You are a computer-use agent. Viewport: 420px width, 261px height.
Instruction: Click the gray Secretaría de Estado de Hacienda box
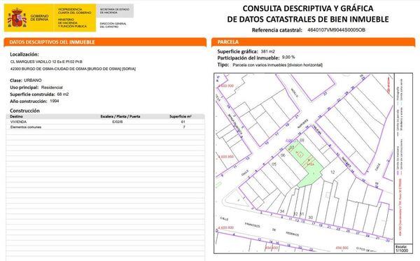point(115,11)
